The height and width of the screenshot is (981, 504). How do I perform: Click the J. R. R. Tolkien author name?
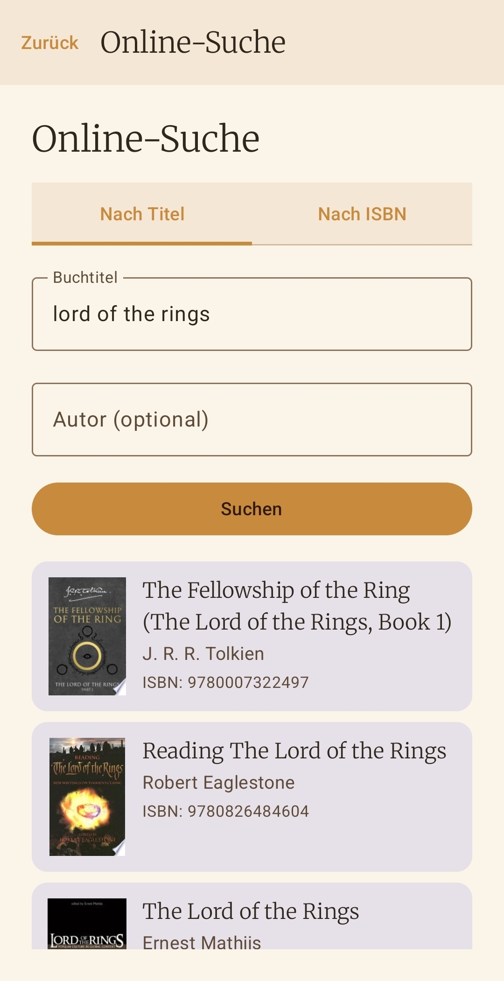[203, 653]
